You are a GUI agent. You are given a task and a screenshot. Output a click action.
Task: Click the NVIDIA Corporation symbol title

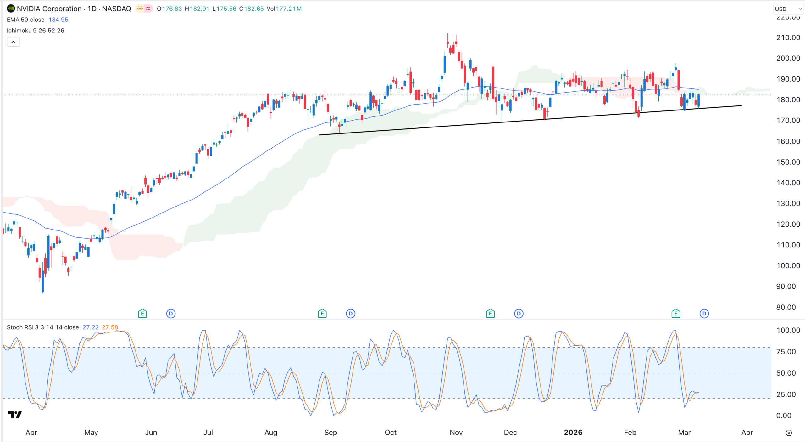pos(49,8)
